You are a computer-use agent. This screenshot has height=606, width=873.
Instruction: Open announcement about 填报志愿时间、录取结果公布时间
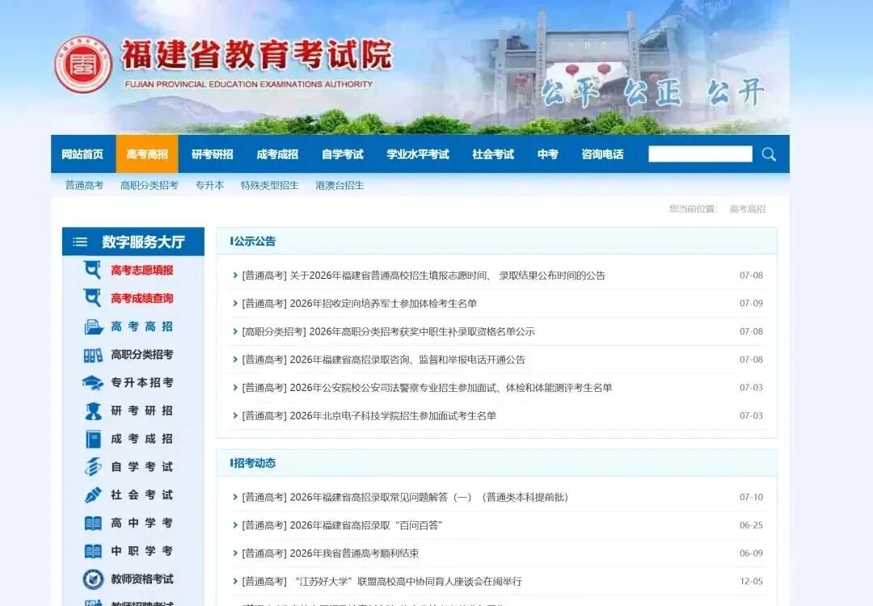click(424, 276)
